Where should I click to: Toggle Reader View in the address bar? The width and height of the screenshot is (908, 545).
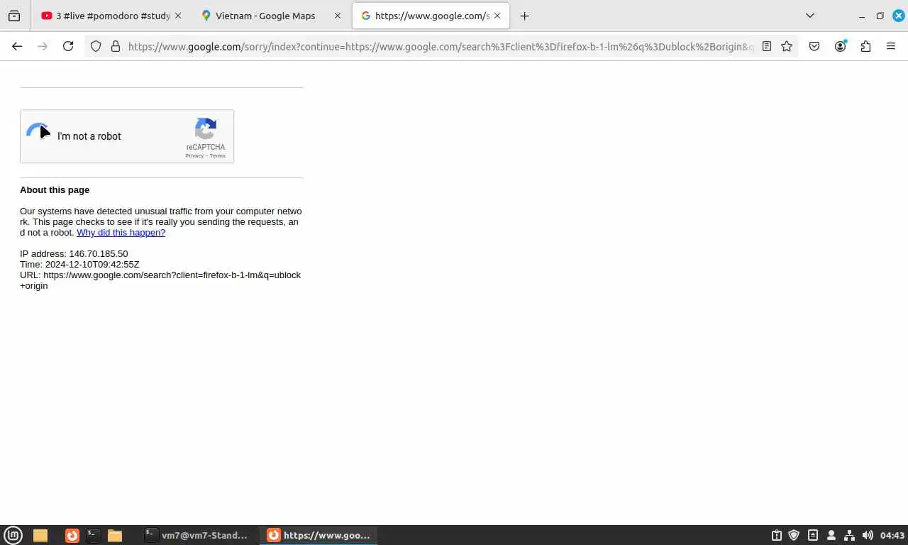click(767, 46)
